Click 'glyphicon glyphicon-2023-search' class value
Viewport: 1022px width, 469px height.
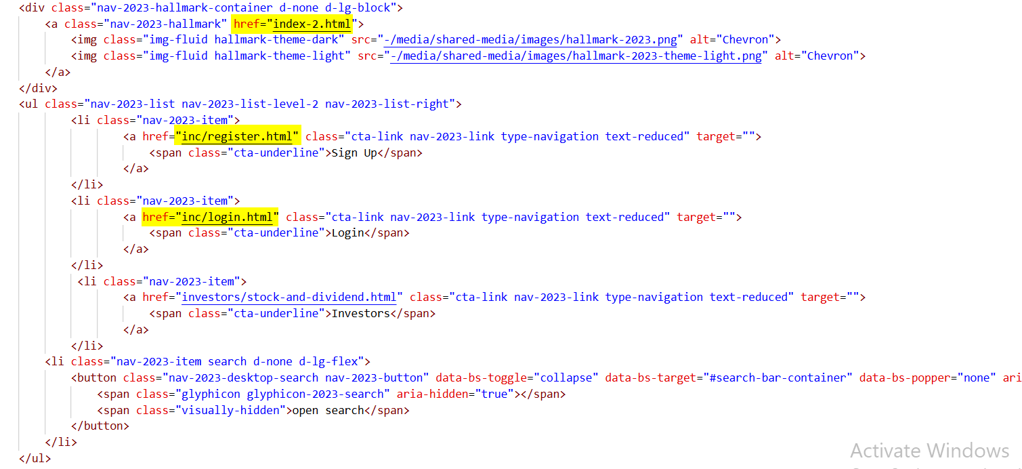[282, 394]
